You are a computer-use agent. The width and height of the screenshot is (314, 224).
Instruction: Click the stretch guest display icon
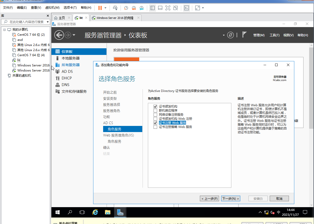(x=198, y=8)
